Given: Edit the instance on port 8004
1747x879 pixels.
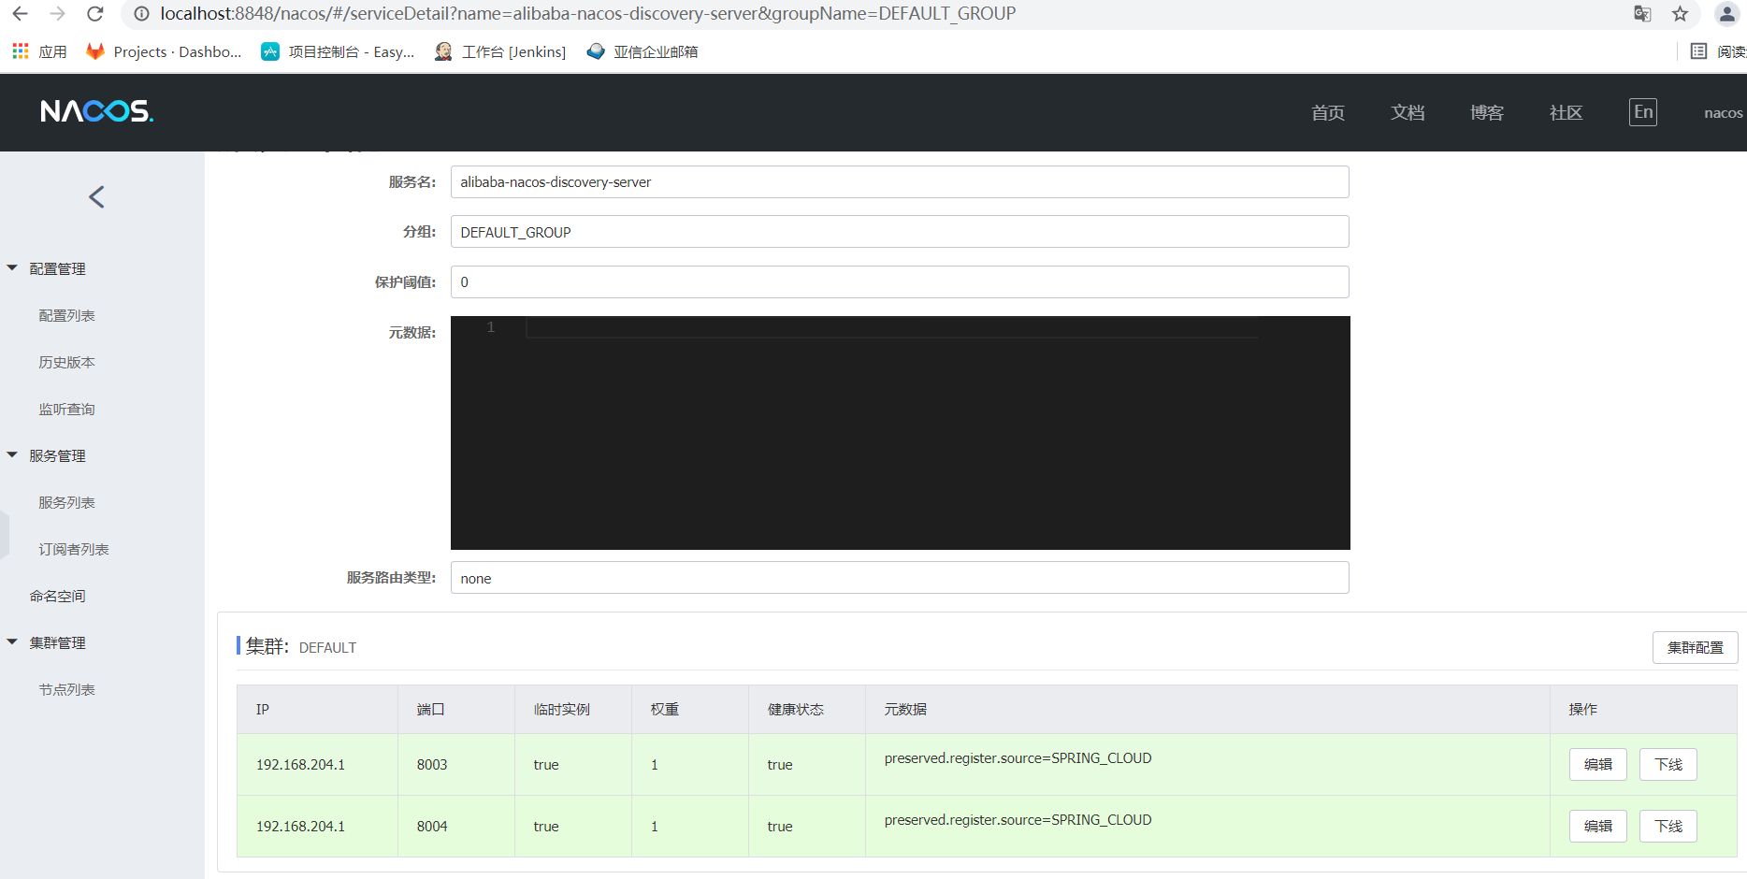Looking at the screenshot, I should (1598, 826).
